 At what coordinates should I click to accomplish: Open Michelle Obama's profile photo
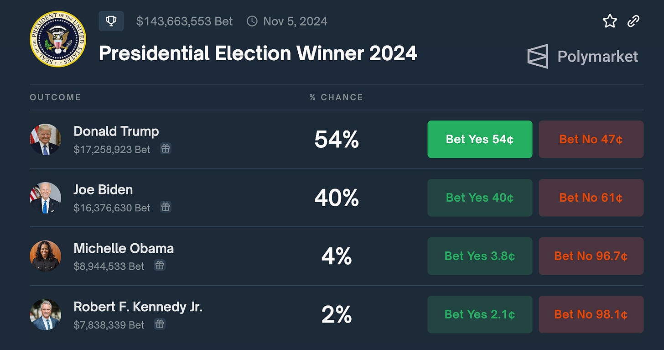[x=46, y=256]
